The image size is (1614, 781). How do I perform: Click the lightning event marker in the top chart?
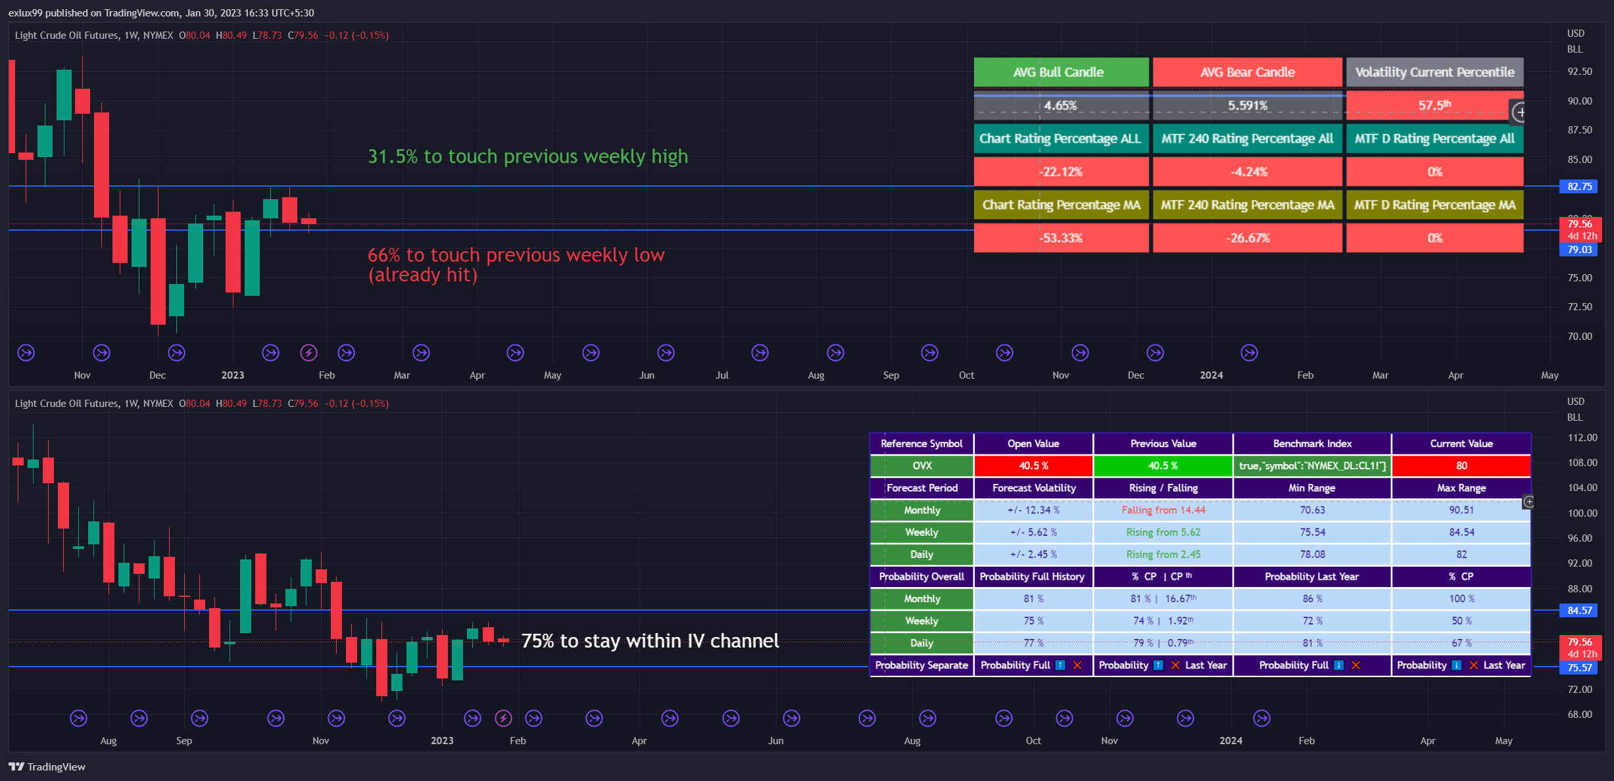pyautogui.click(x=308, y=353)
